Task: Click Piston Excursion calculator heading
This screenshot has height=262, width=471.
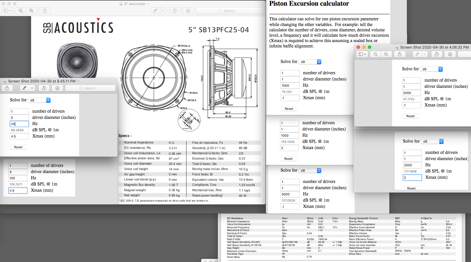Action: [309, 4]
